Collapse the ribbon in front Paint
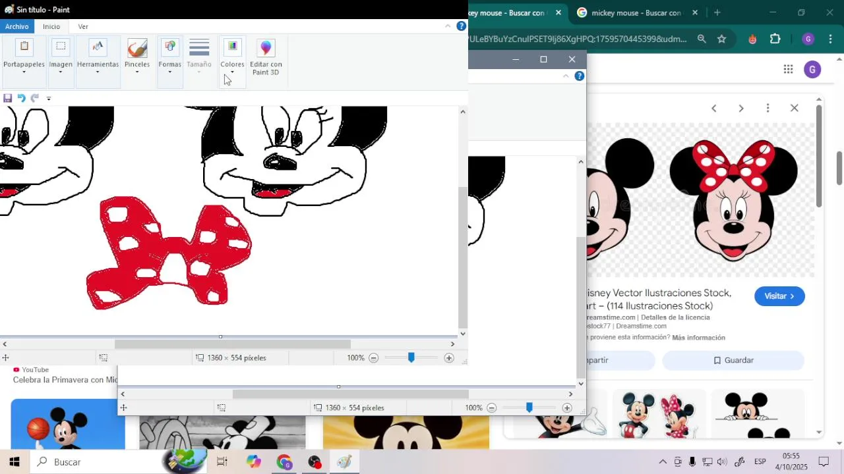The height and width of the screenshot is (474, 844). 448,26
